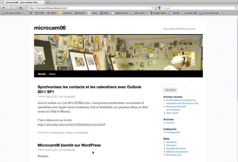Open the Mes sites bookmarks folder
238x162 pixels.
click(139, 13)
